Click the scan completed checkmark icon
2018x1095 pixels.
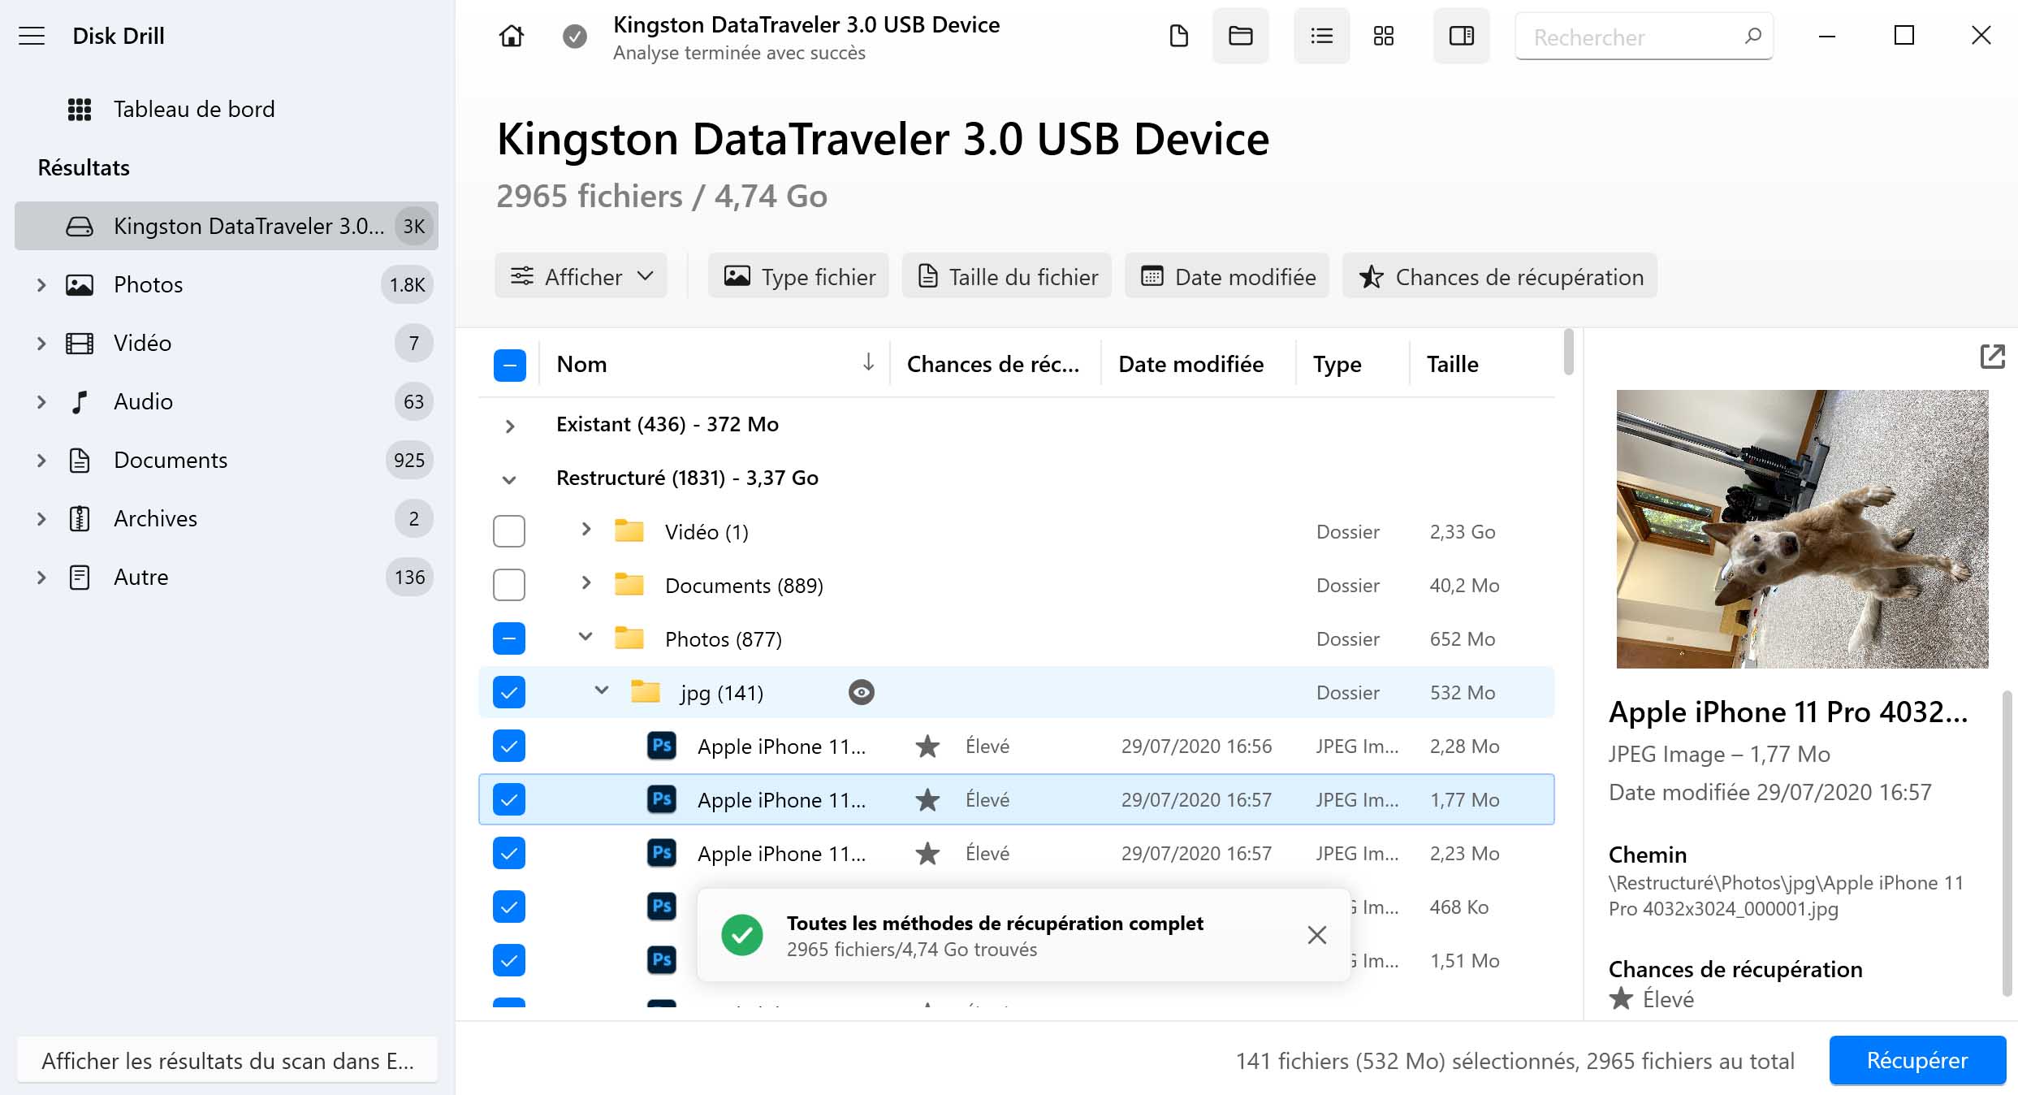575,36
